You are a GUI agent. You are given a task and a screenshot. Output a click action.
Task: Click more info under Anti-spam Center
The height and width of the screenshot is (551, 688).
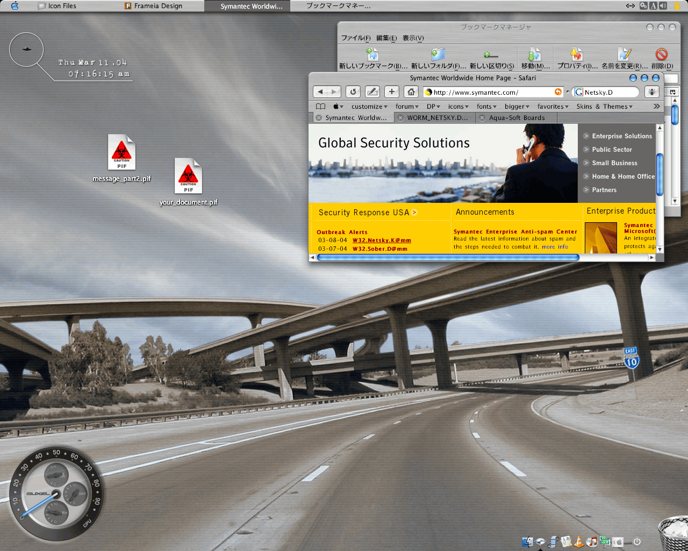[x=555, y=247]
